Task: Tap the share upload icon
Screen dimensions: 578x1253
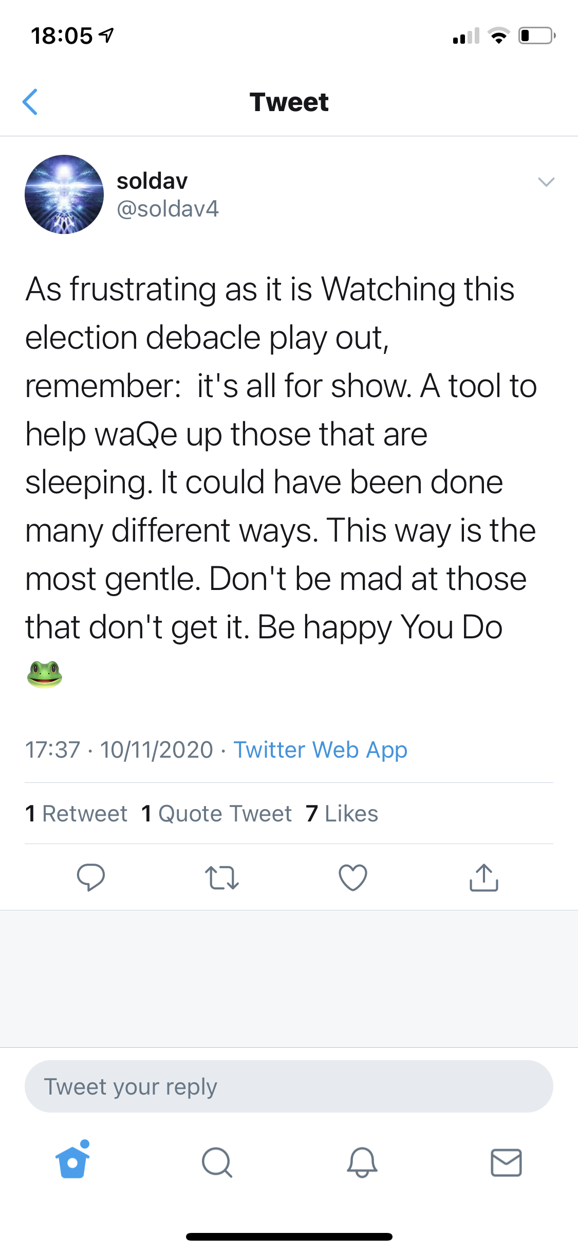Action: 484,877
